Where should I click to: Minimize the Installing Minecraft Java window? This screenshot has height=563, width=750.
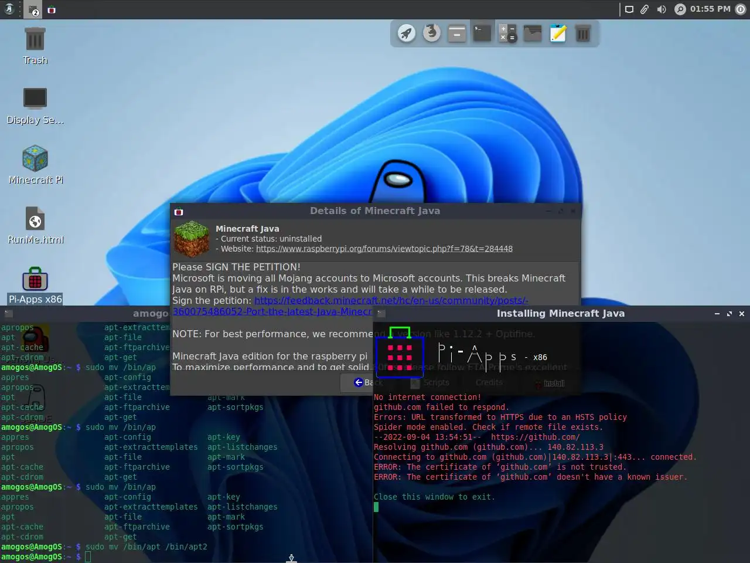[717, 314]
